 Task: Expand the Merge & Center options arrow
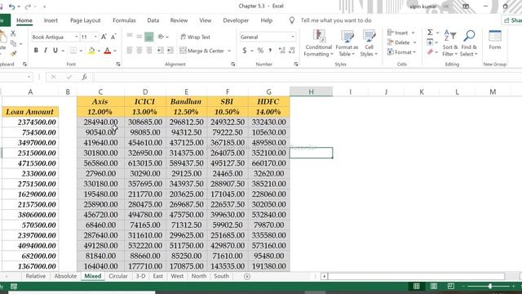[x=229, y=51]
